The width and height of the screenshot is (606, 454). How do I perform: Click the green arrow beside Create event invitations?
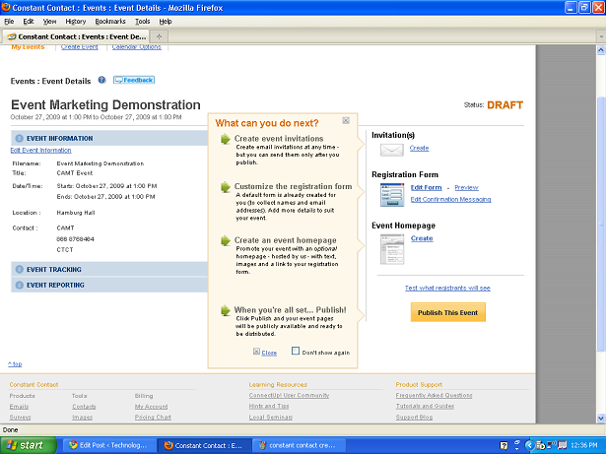226,139
